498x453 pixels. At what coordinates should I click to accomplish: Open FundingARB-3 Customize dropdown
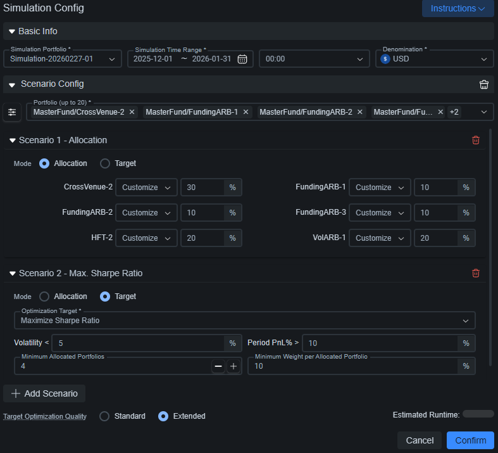(380, 213)
